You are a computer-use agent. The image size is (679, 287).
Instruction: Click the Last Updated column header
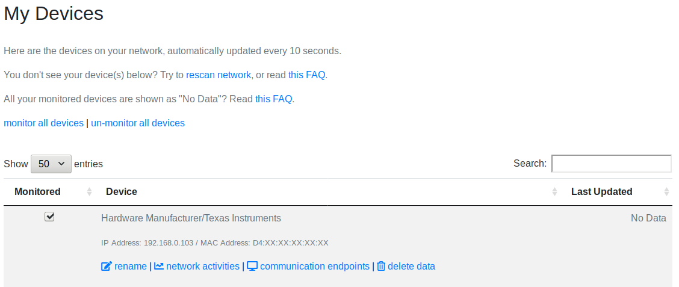(x=601, y=192)
